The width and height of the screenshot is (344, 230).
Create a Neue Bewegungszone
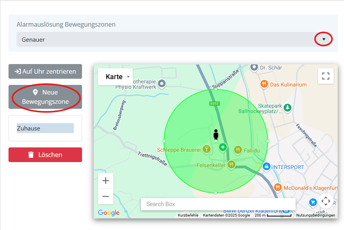[45, 97]
